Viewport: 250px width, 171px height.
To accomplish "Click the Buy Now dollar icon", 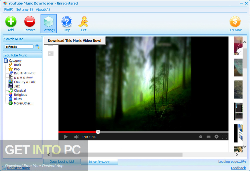I will point(235,22).
